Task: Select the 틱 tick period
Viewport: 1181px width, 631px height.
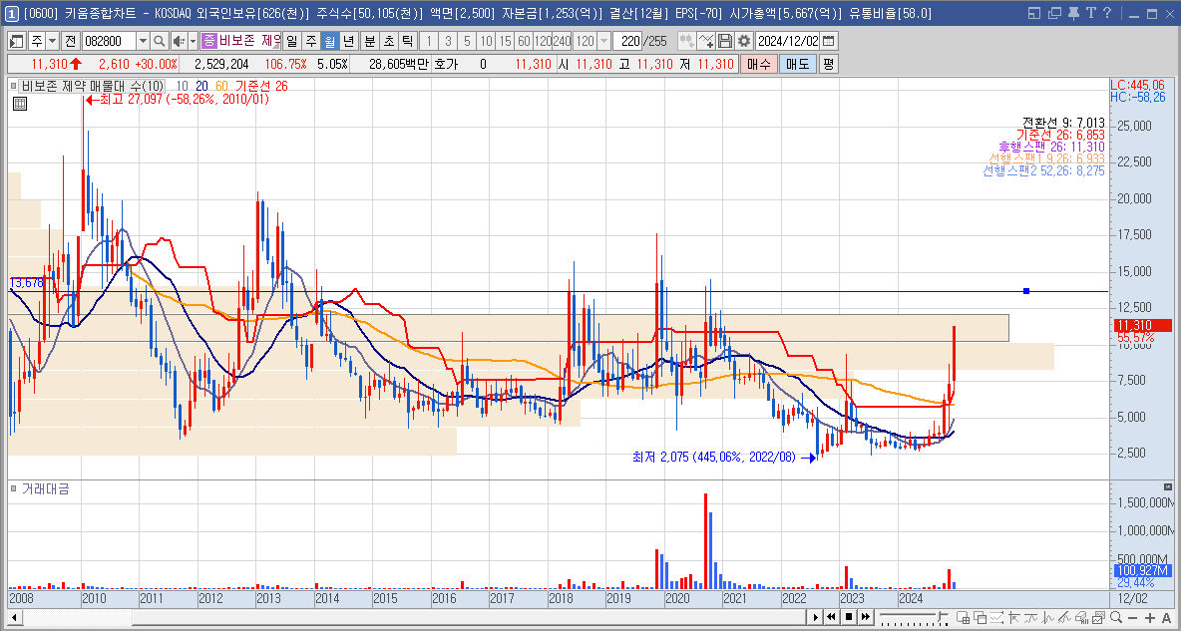Action: 407,42
